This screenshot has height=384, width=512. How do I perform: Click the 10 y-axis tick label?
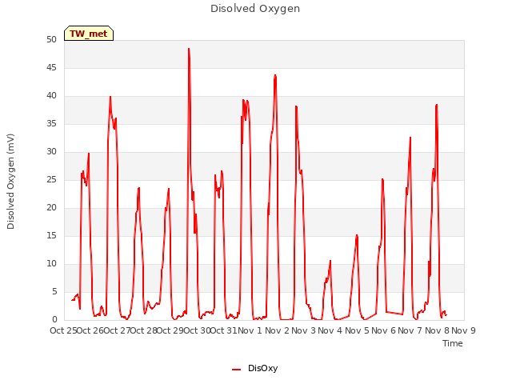(51, 264)
